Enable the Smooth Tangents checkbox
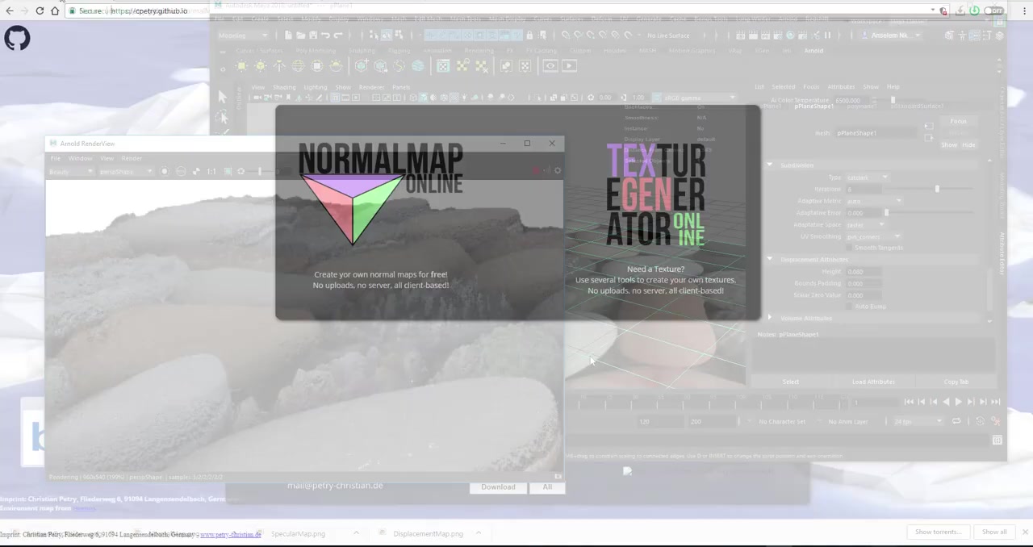 (x=849, y=248)
